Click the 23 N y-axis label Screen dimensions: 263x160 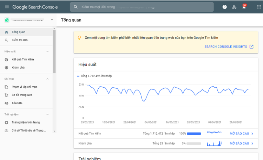coord(81,85)
